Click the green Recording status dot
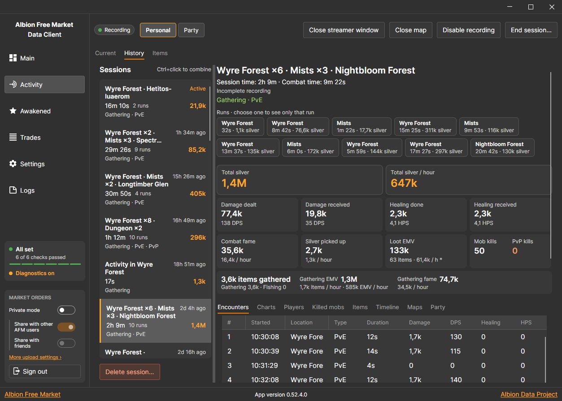 coord(100,30)
